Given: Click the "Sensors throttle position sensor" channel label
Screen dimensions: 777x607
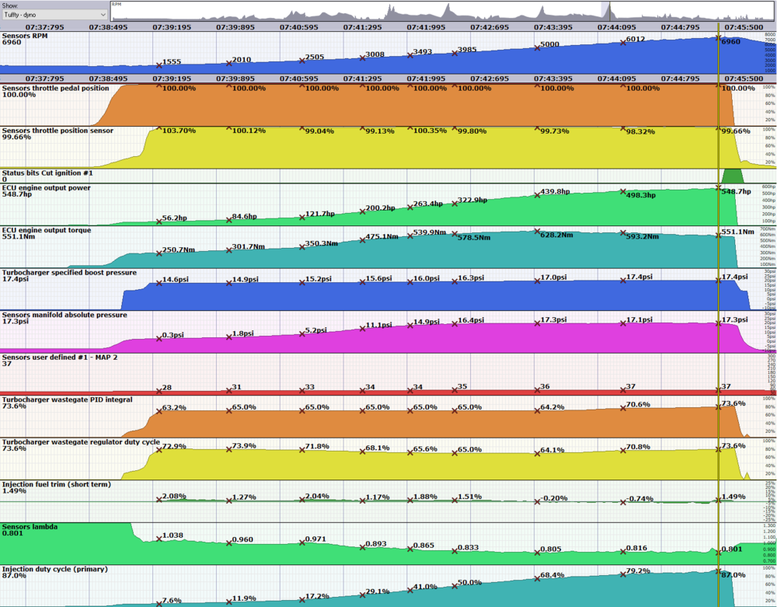Looking at the screenshot, I should tap(57, 131).
